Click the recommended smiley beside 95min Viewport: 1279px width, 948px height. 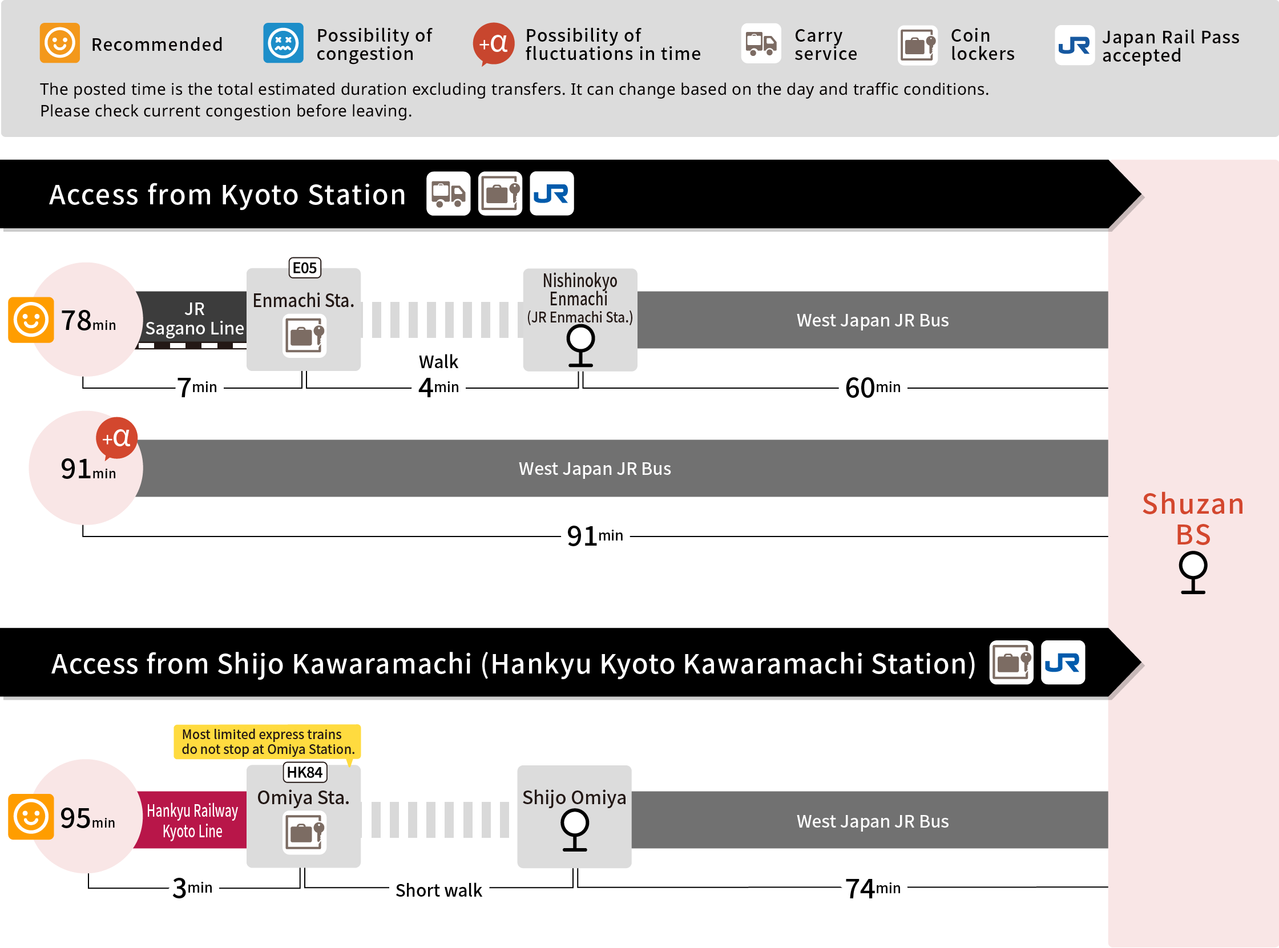coord(31,817)
